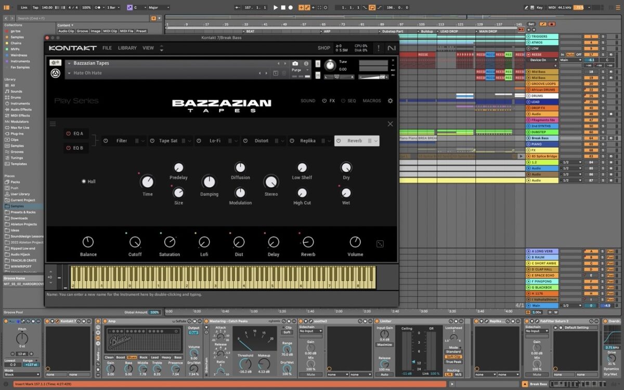Viewport: 624px width, 390px height.
Task: Open the Filter type dropdown chevron
Action: [x=144, y=141]
